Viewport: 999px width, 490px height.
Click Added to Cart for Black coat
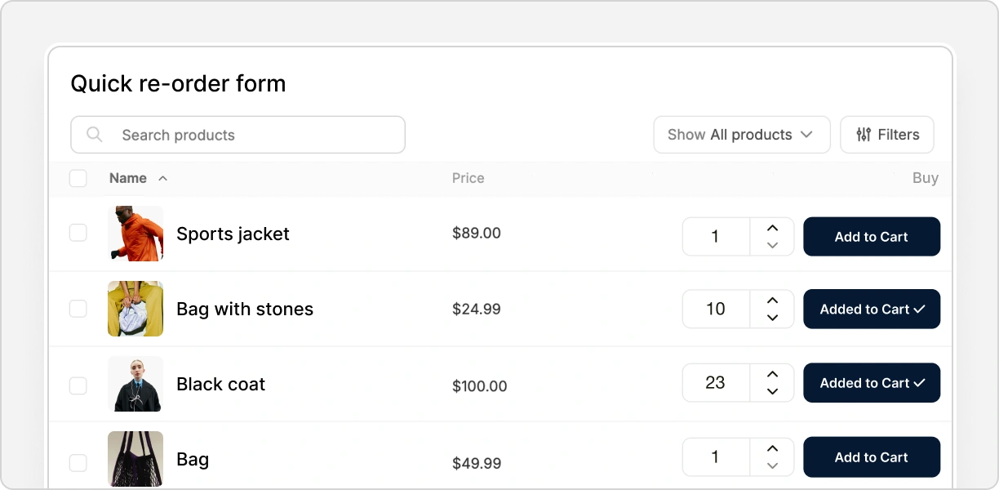click(871, 383)
